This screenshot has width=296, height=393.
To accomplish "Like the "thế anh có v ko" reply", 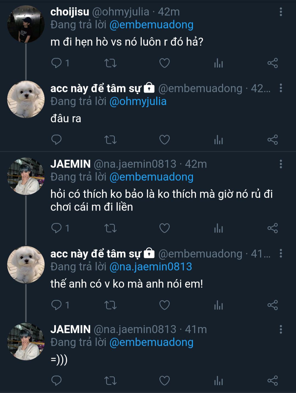I will click(164, 305).
